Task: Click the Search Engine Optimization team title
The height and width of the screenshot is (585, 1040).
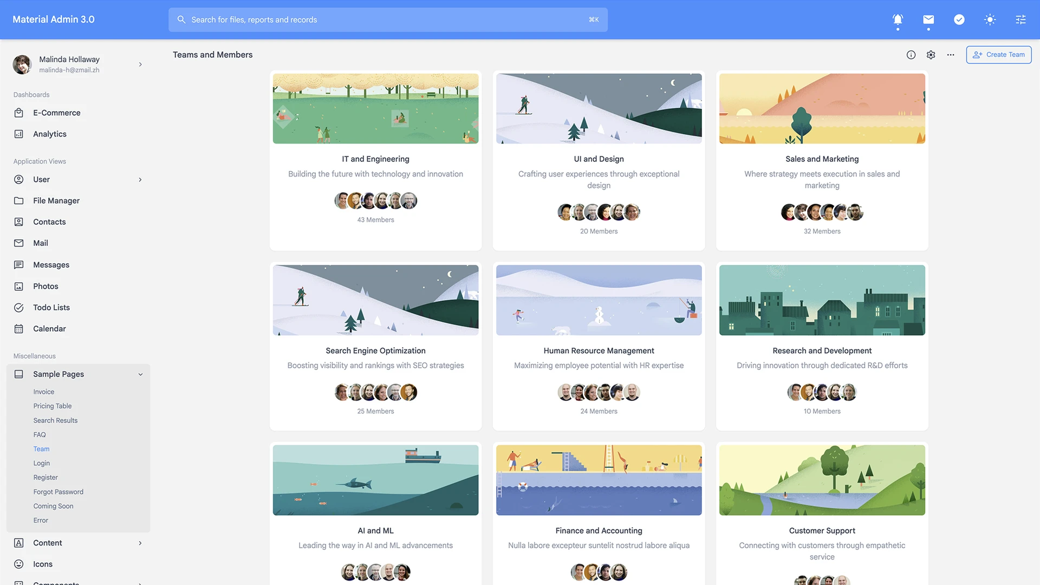Action: [376, 350]
